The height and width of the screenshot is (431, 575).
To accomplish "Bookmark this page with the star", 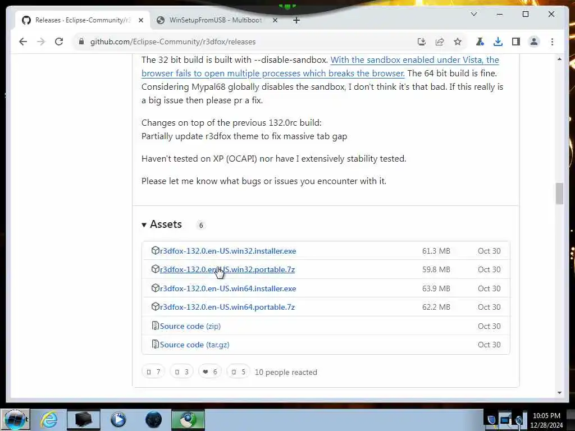I will click(x=457, y=42).
